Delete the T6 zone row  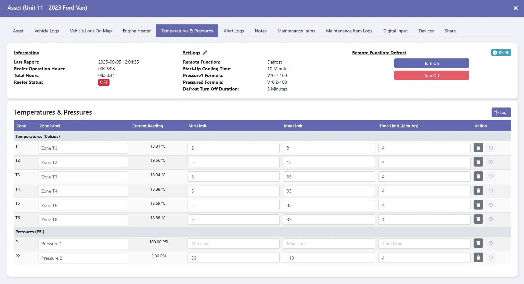click(x=478, y=219)
